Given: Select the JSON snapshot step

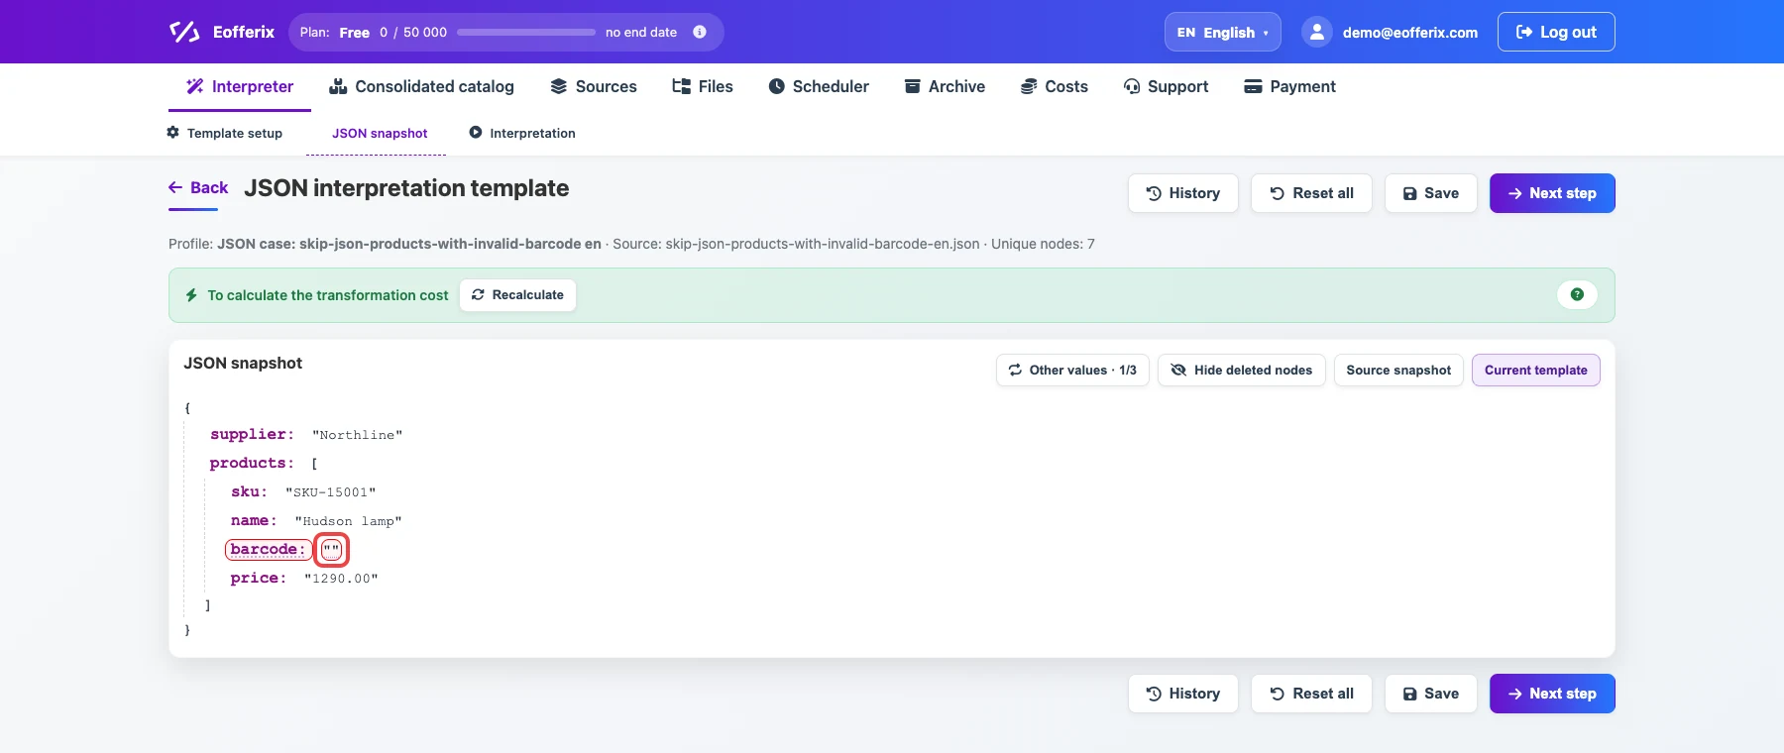Looking at the screenshot, I should (380, 133).
